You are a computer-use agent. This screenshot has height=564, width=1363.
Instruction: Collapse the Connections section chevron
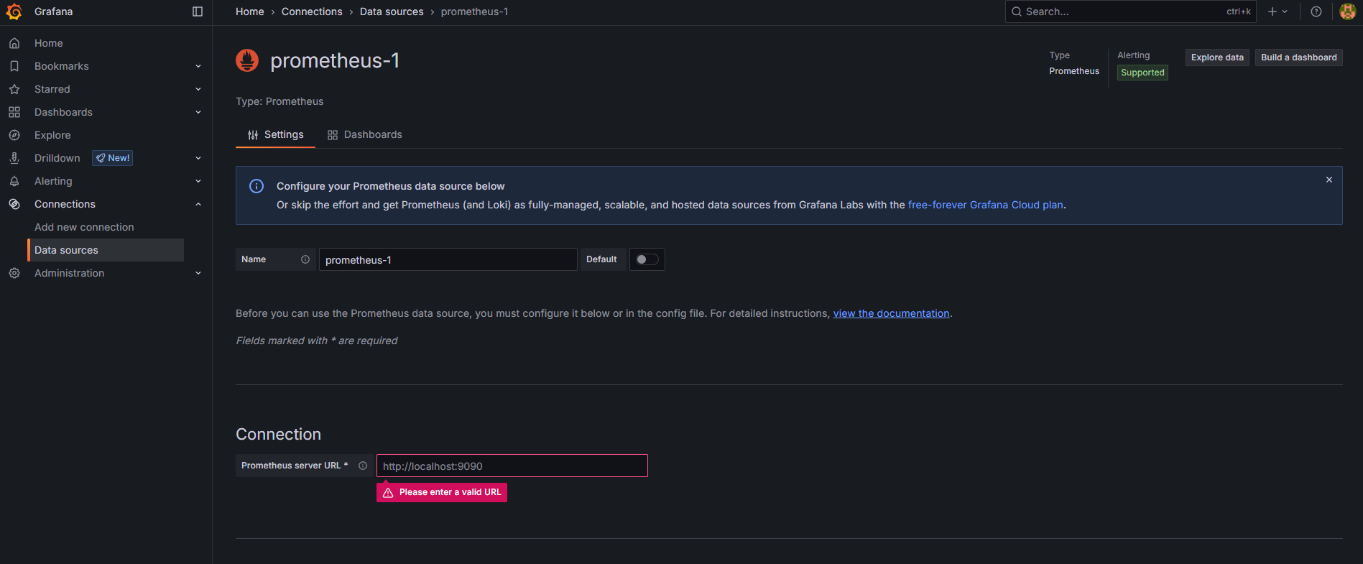coord(198,204)
